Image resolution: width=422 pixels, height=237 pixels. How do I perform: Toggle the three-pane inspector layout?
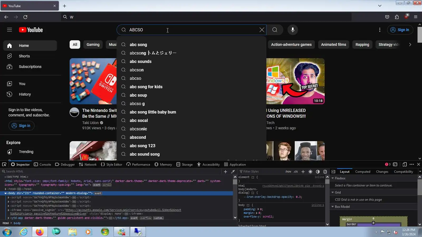click(x=333, y=171)
